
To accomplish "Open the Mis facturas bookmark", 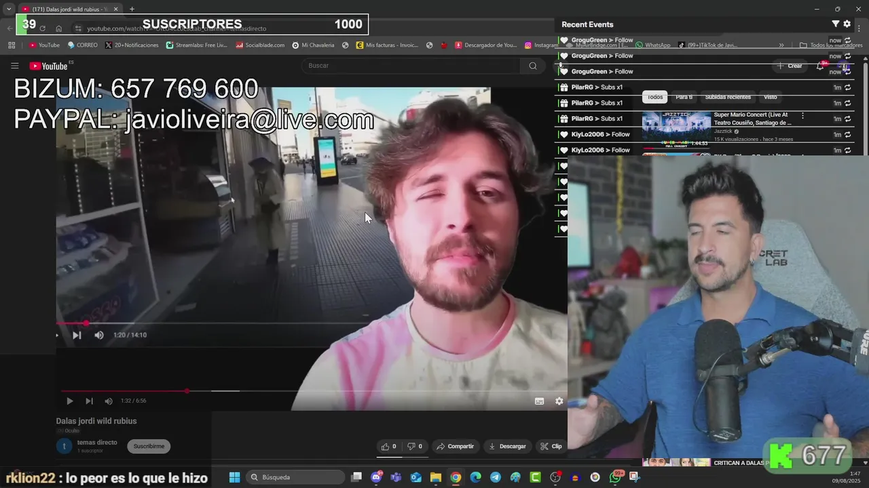I will point(387,45).
